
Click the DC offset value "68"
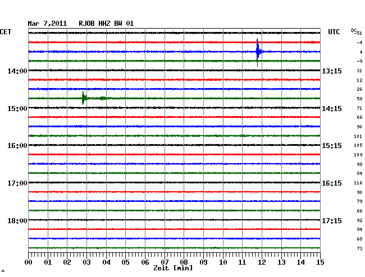359,239
